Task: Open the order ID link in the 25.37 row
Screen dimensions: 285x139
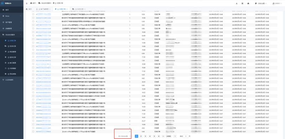Action: [43, 121]
